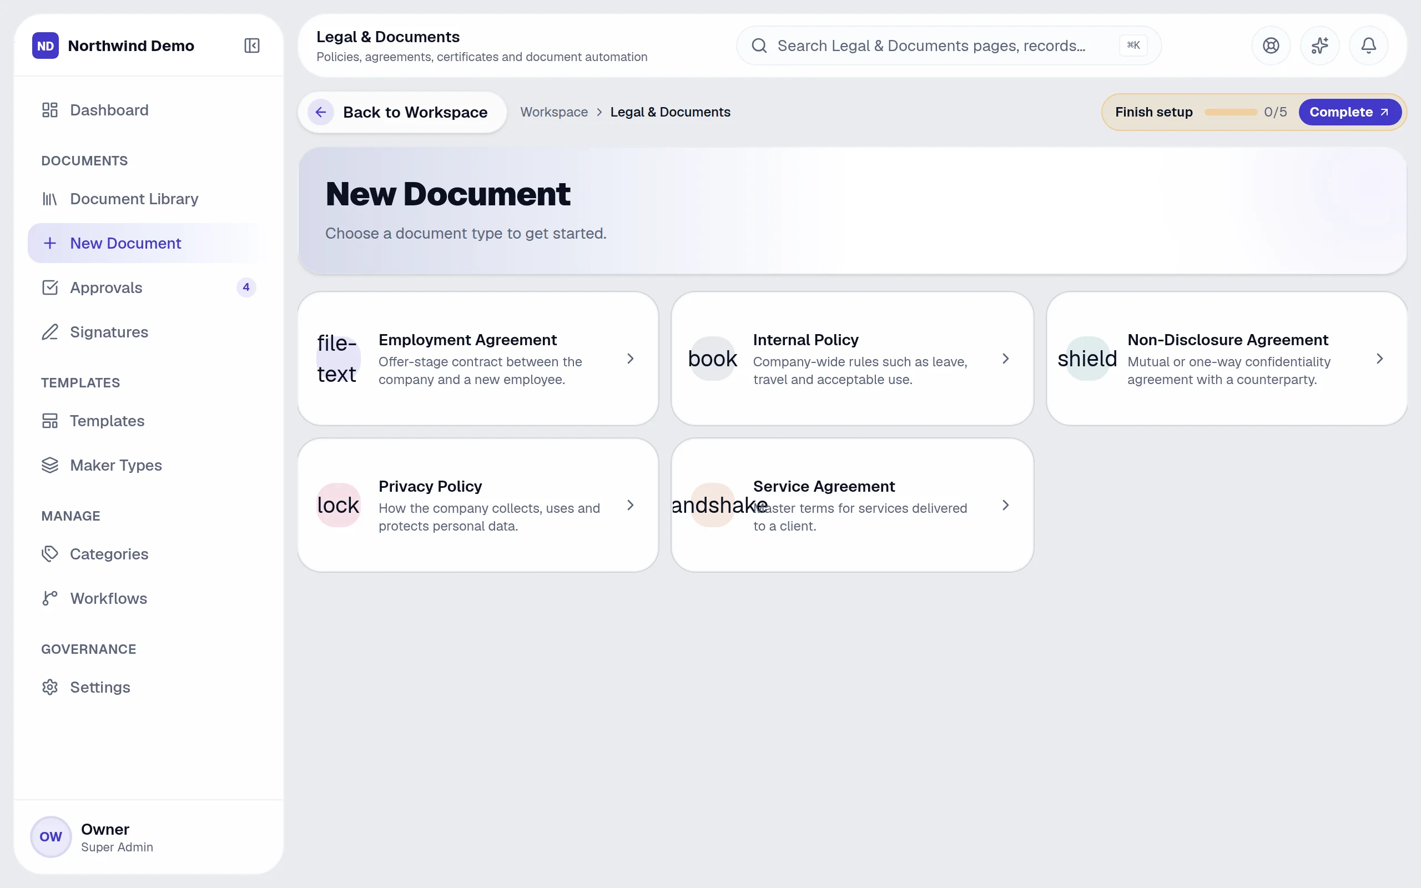The width and height of the screenshot is (1421, 888).
Task: Click the file-text Employment Agreement icon
Action: point(338,359)
